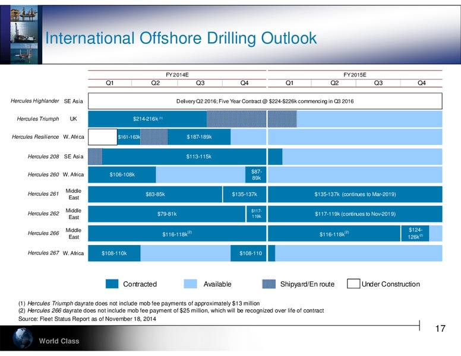461x356 pixels.
Task: Select the Hercules 262 rig name
Action: (43, 214)
